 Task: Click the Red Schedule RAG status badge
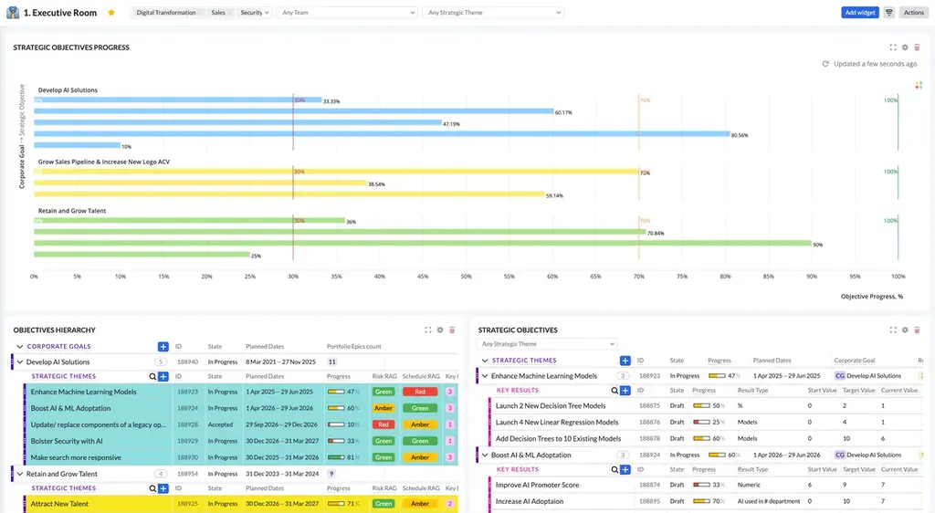click(x=419, y=392)
